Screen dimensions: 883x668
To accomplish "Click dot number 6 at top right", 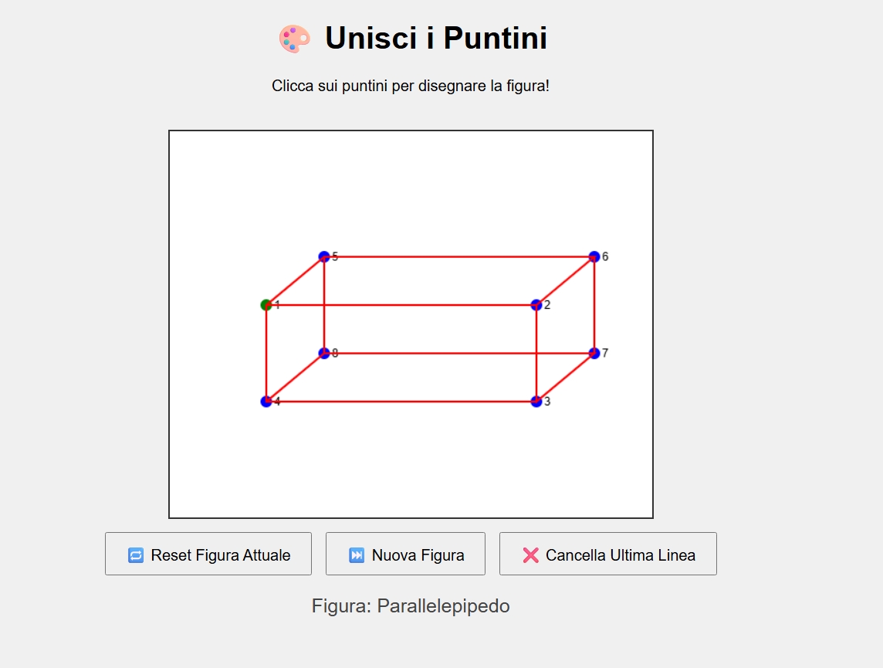I will click(594, 256).
